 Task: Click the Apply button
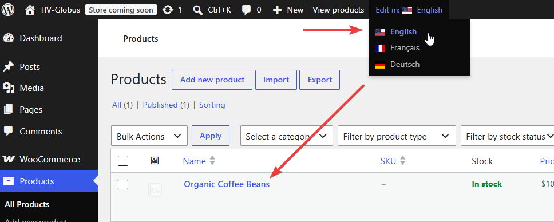(211, 136)
